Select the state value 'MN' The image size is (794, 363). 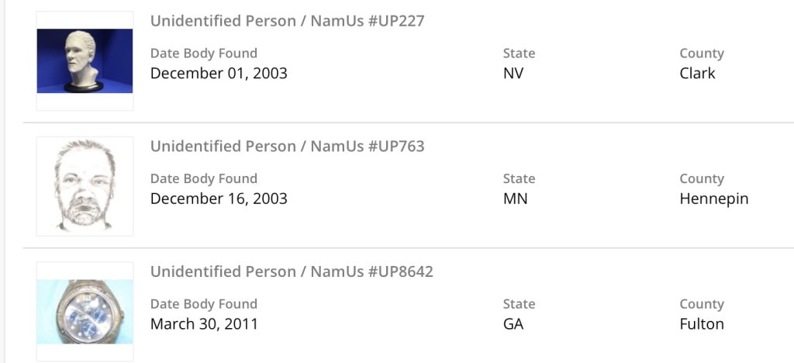point(515,199)
